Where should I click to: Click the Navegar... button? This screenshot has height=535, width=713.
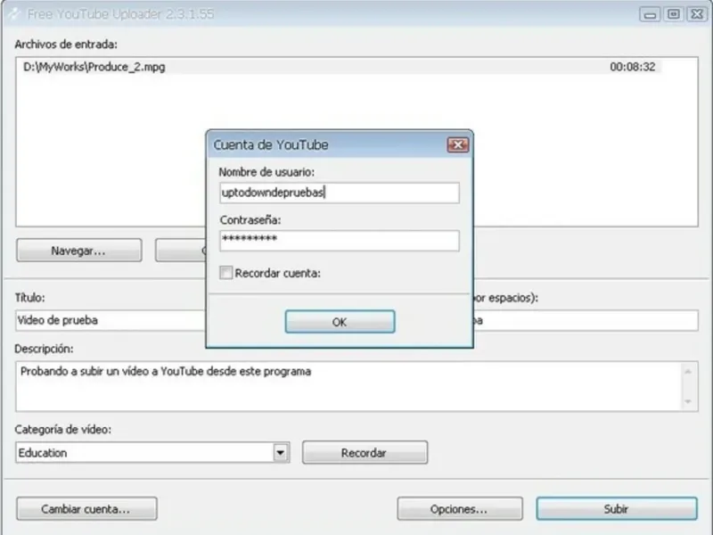(x=79, y=251)
